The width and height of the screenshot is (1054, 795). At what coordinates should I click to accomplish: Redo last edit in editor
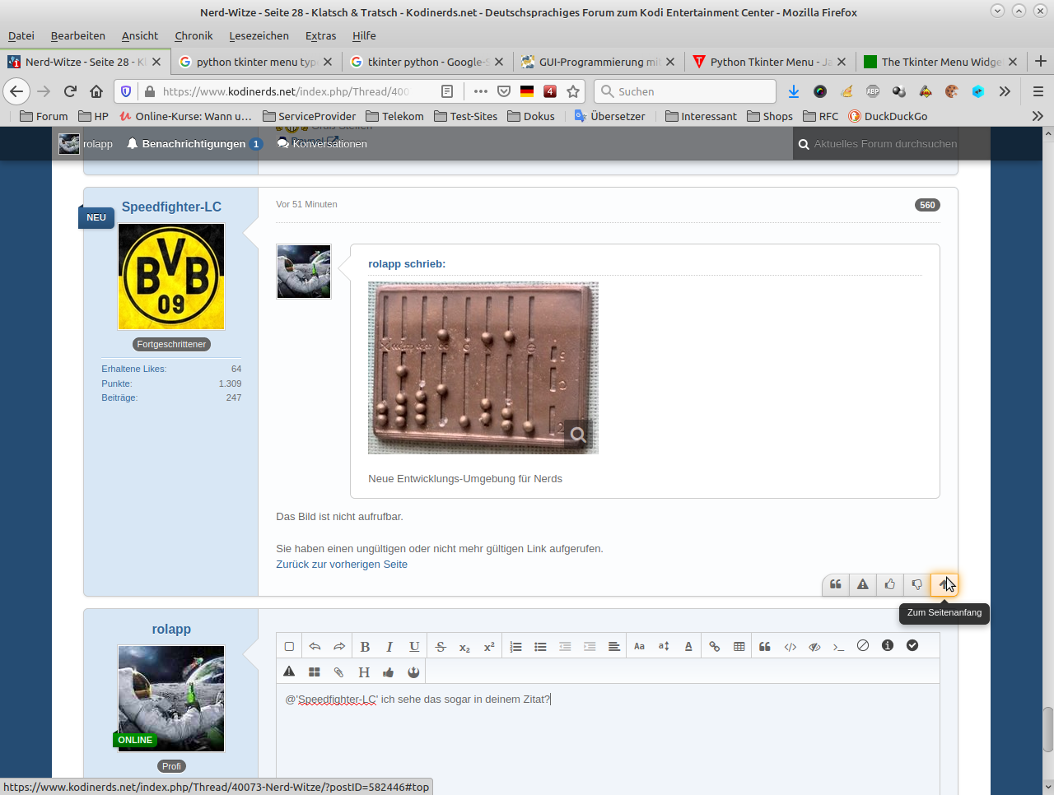[339, 646]
